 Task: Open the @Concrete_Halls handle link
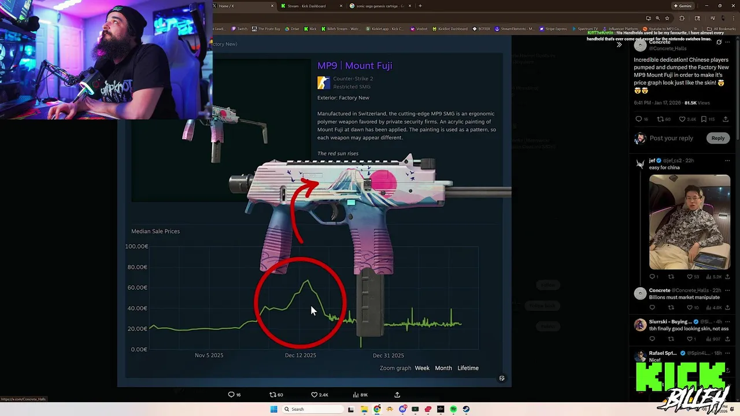click(x=668, y=49)
